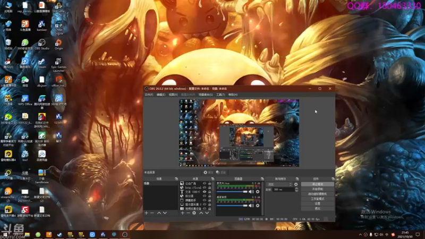Pop out the 场景 dock panel

(x=176, y=179)
